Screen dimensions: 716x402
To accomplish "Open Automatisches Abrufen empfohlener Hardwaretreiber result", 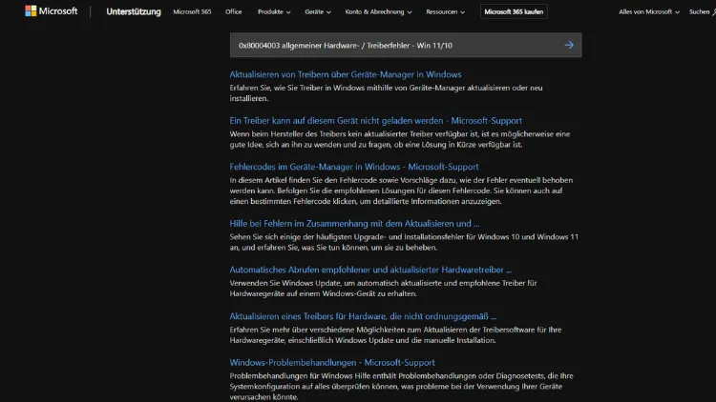I will tap(370, 270).
